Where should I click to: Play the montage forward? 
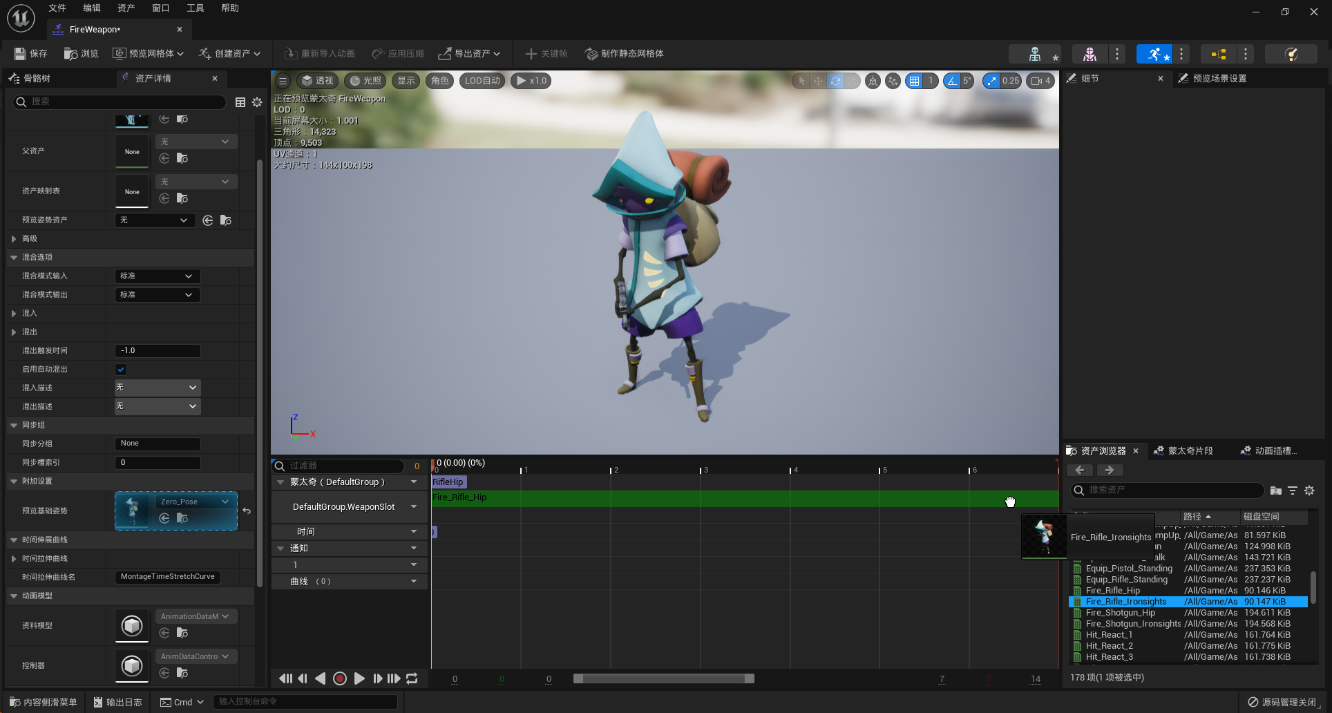pos(359,678)
